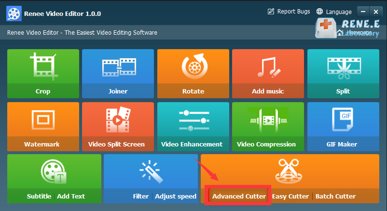This screenshot has width=387, height=211.
Task: Select the Filter option
Action: 140,196
